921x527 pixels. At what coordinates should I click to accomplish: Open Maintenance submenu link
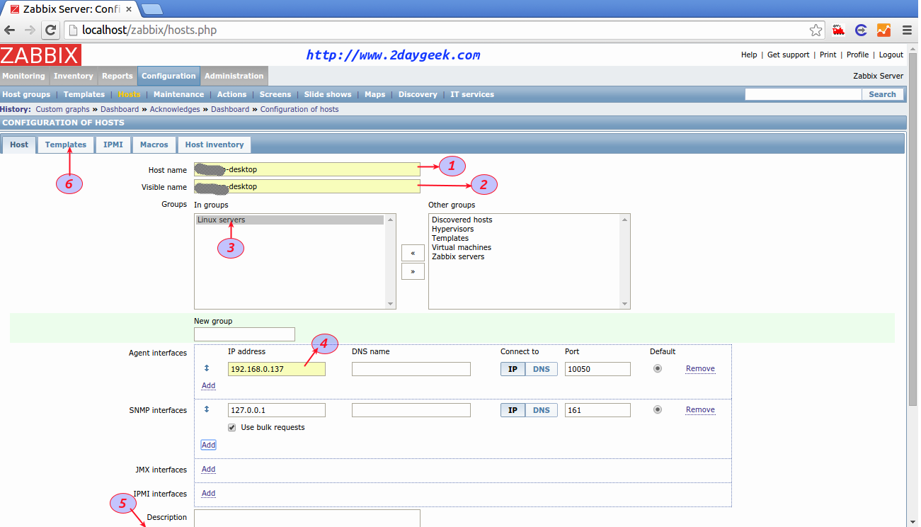pyautogui.click(x=178, y=94)
